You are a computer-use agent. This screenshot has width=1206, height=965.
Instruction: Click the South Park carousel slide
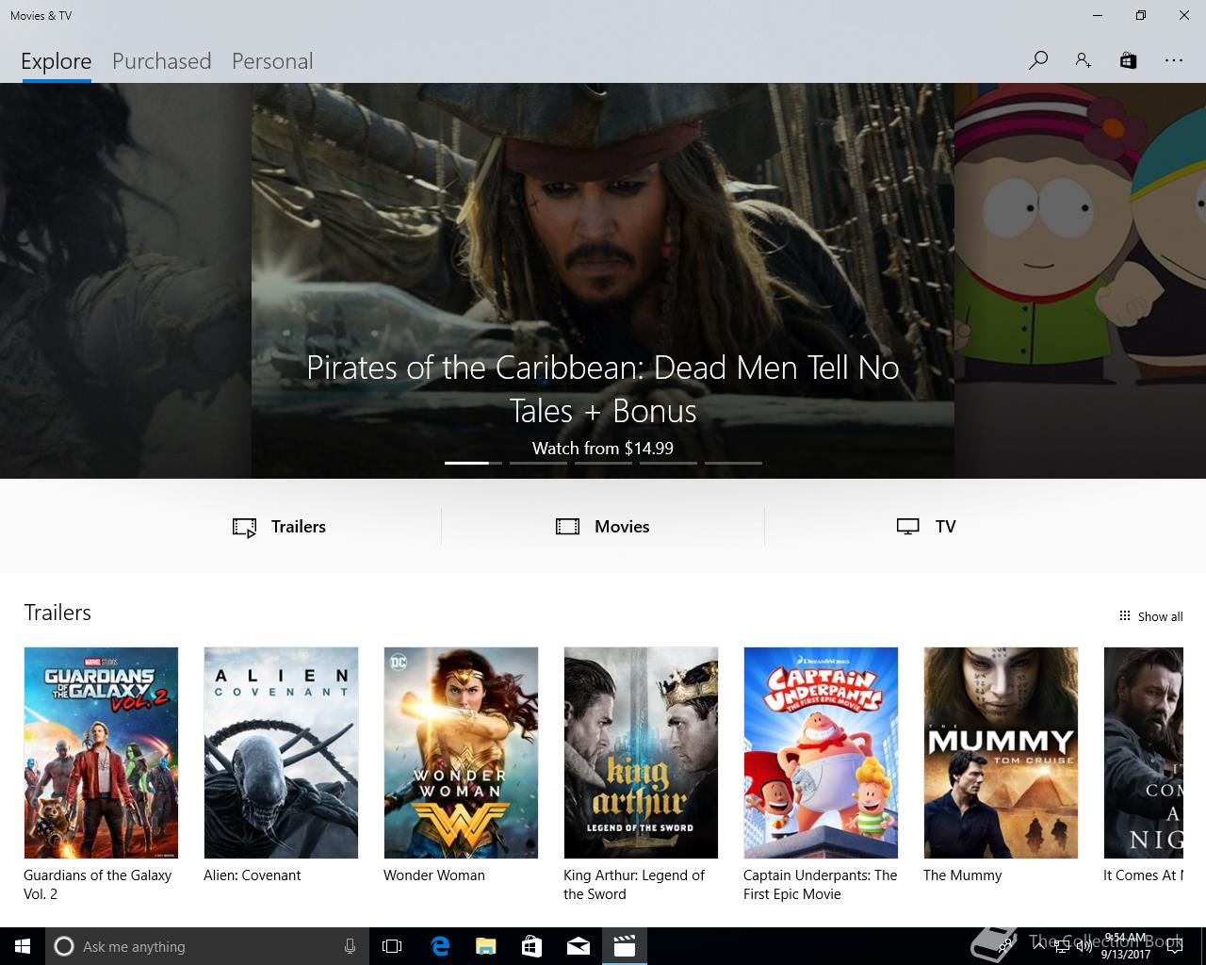point(1080,281)
